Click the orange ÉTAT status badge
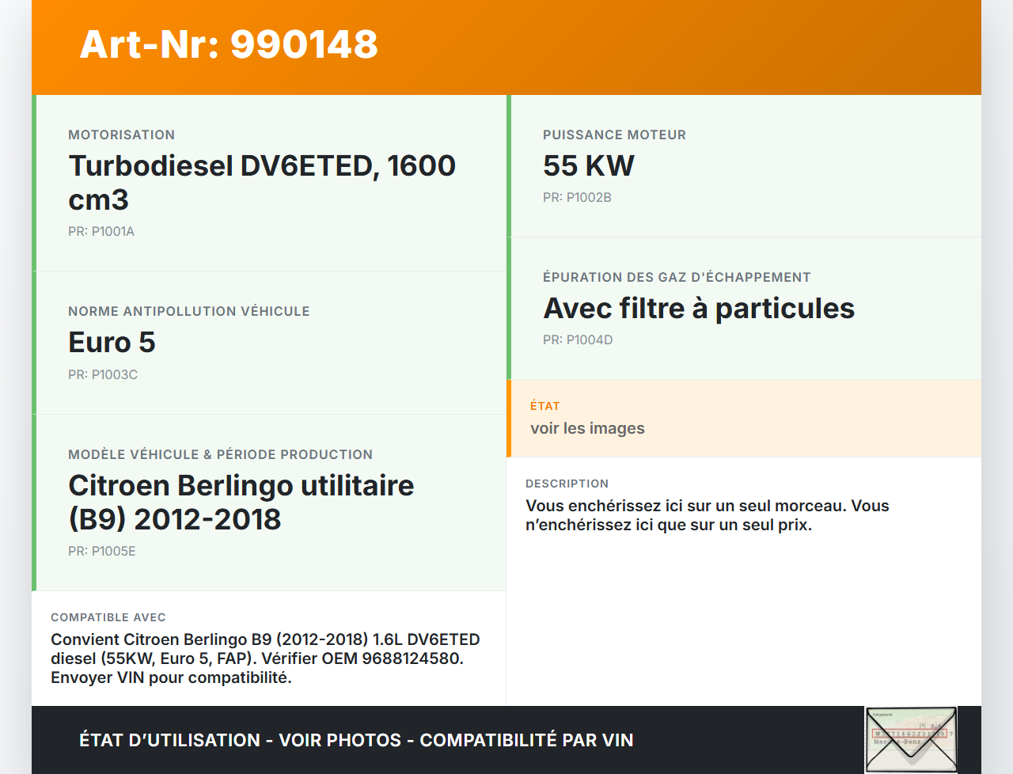 (544, 405)
